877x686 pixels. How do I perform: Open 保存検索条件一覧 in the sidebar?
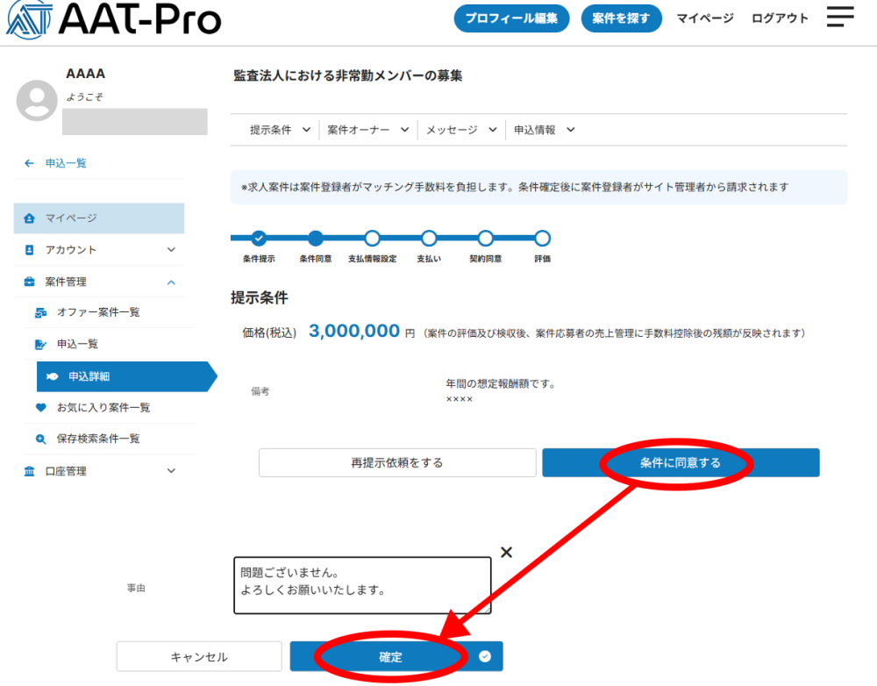(98, 439)
